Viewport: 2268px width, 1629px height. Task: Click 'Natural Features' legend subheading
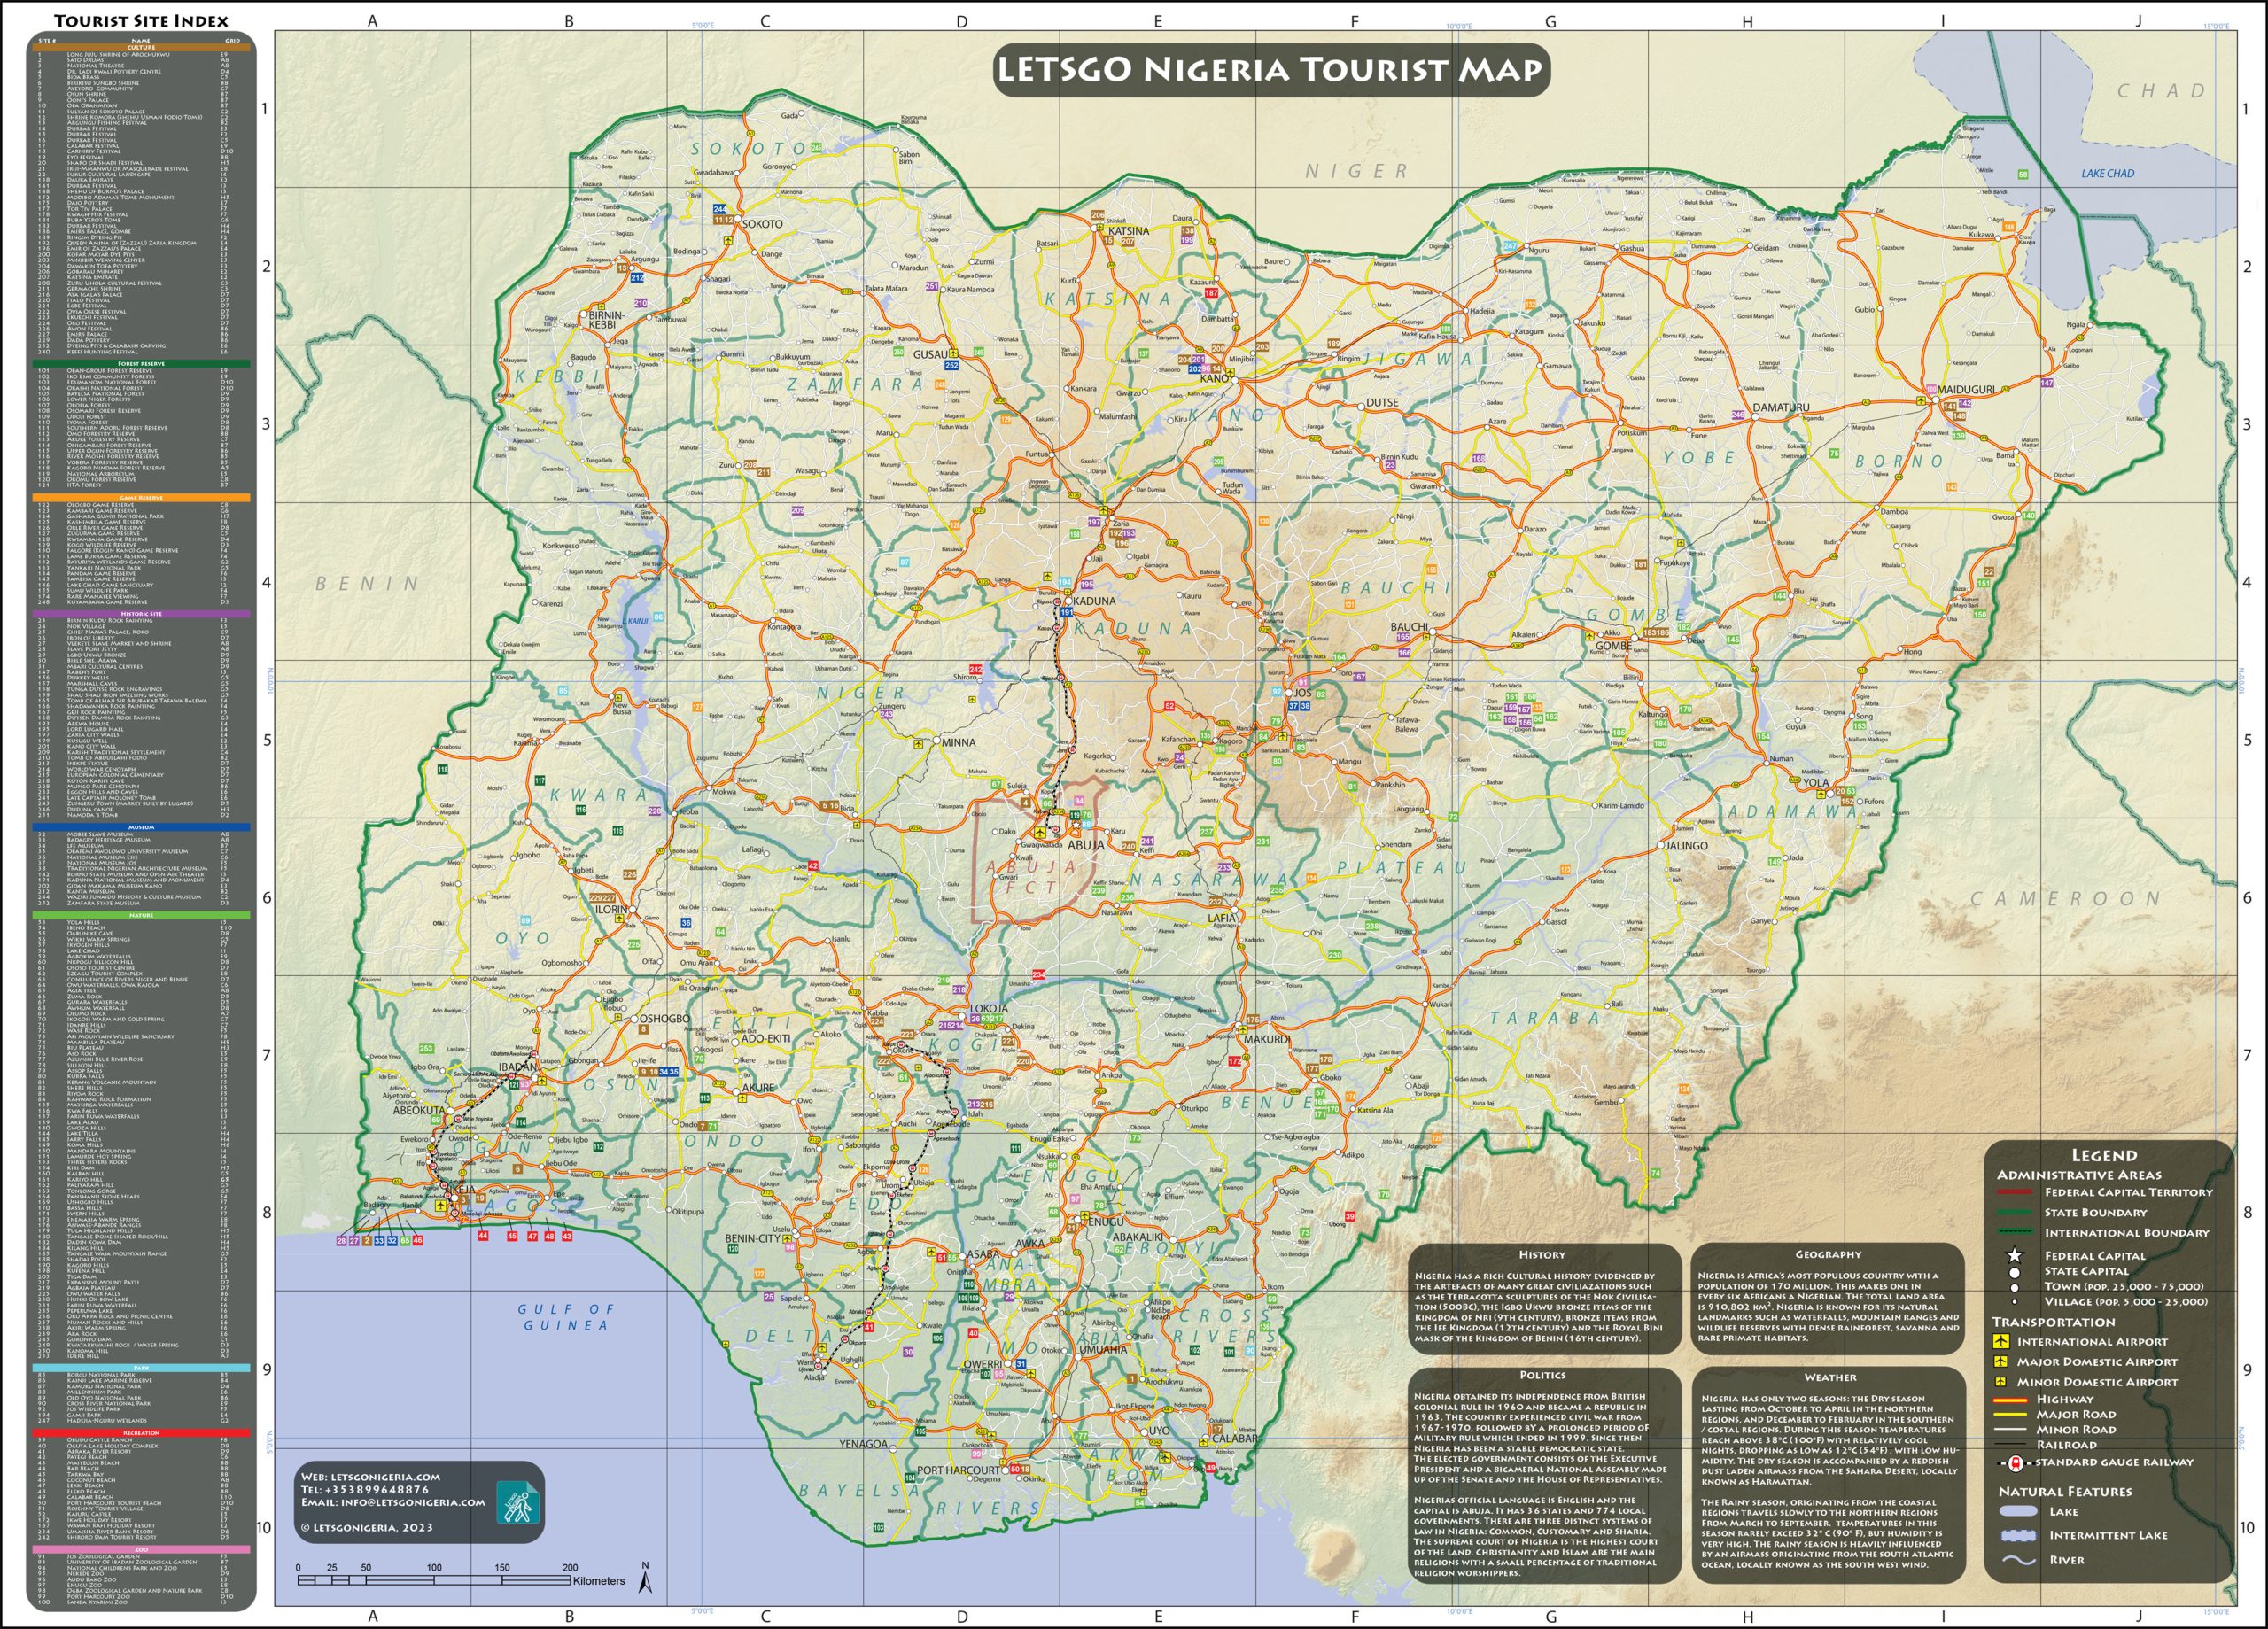pos(2065,1491)
